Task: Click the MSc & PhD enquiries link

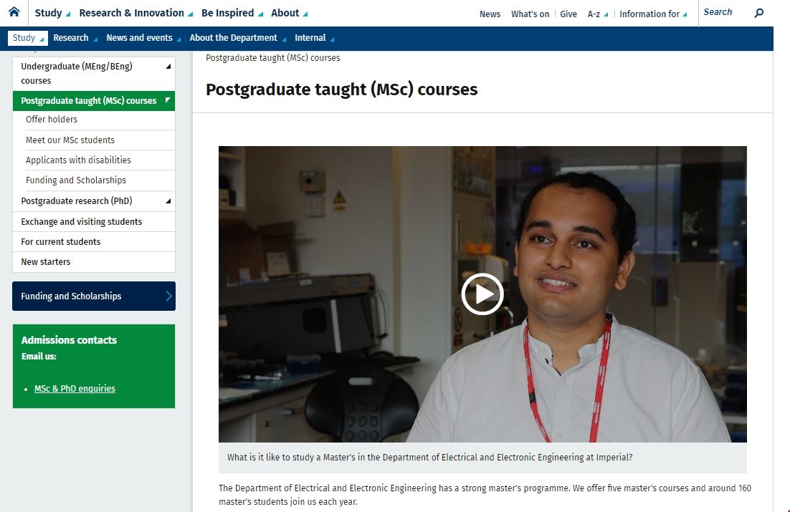Action: click(x=75, y=389)
